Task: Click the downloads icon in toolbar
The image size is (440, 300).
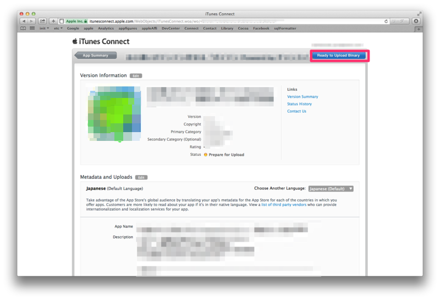Action: coord(416,21)
